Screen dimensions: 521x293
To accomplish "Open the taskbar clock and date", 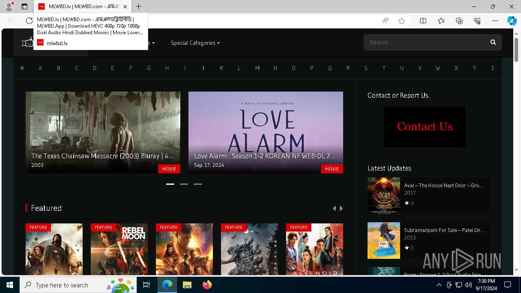I will click(x=486, y=285).
